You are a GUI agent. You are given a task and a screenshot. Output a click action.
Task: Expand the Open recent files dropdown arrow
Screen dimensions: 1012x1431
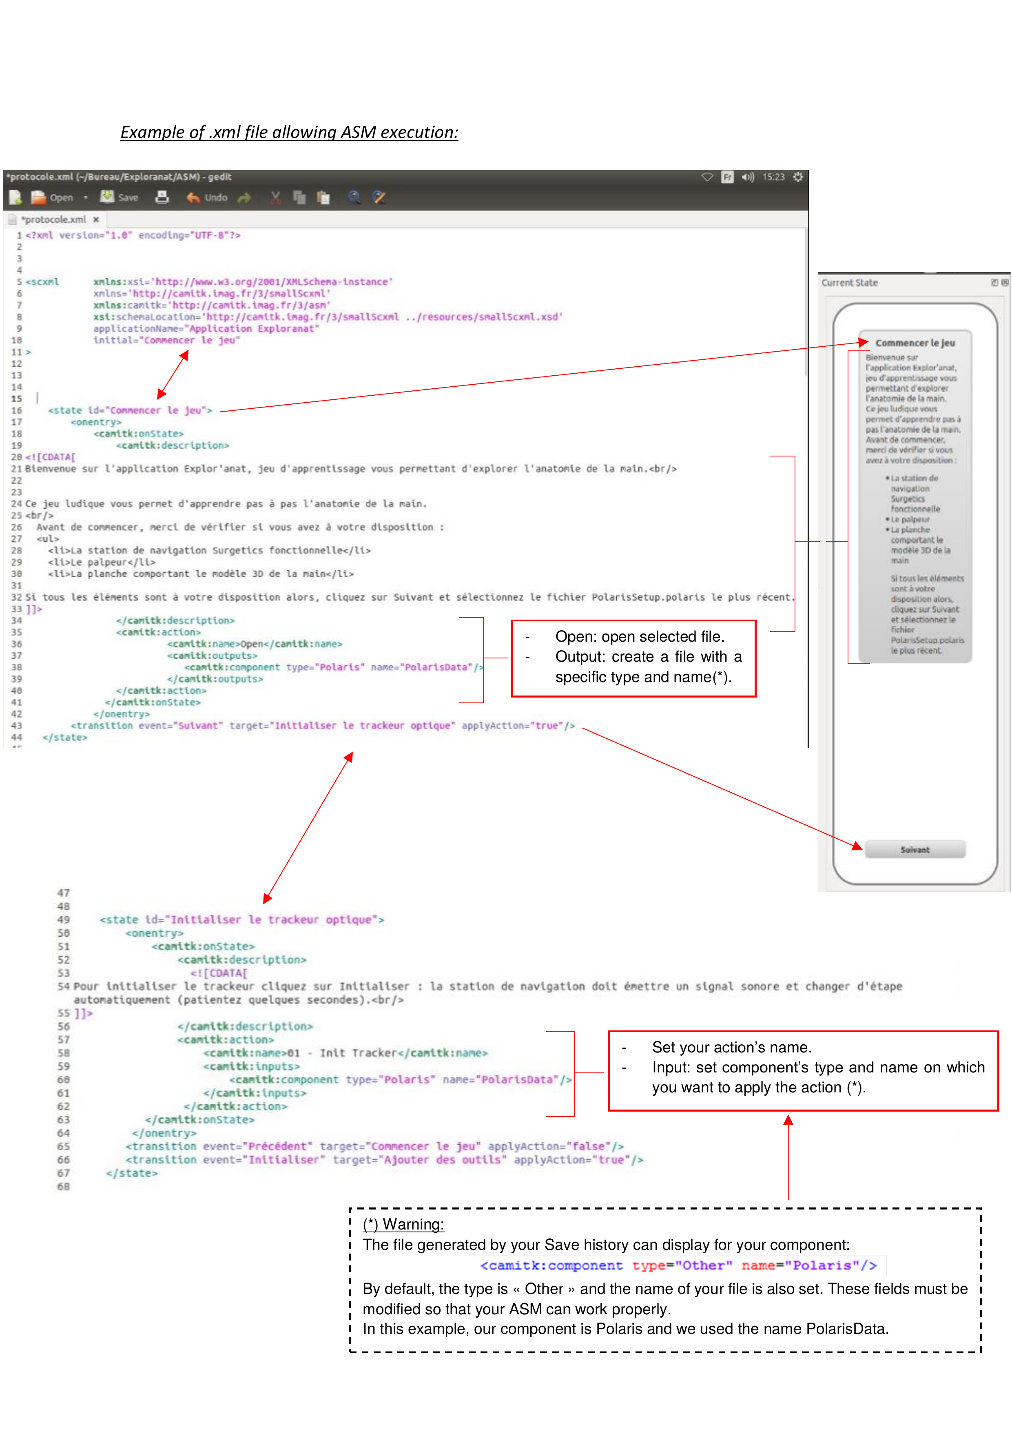point(85,197)
